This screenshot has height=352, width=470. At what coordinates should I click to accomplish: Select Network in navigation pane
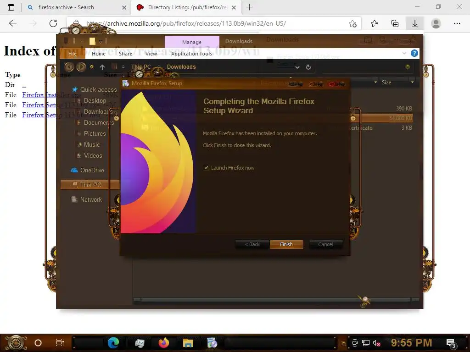coord(87,199)
